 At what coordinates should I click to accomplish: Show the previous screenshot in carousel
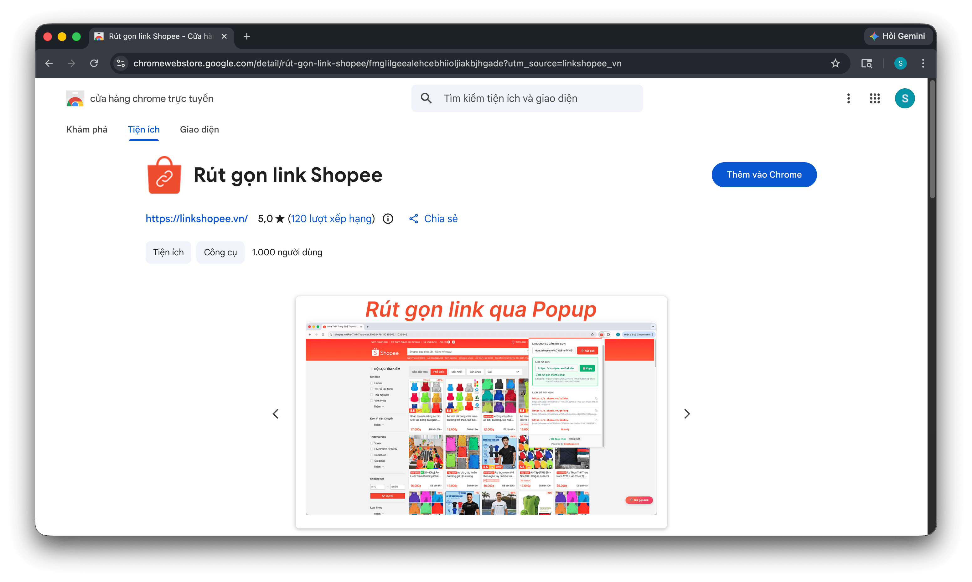point(276,414)
